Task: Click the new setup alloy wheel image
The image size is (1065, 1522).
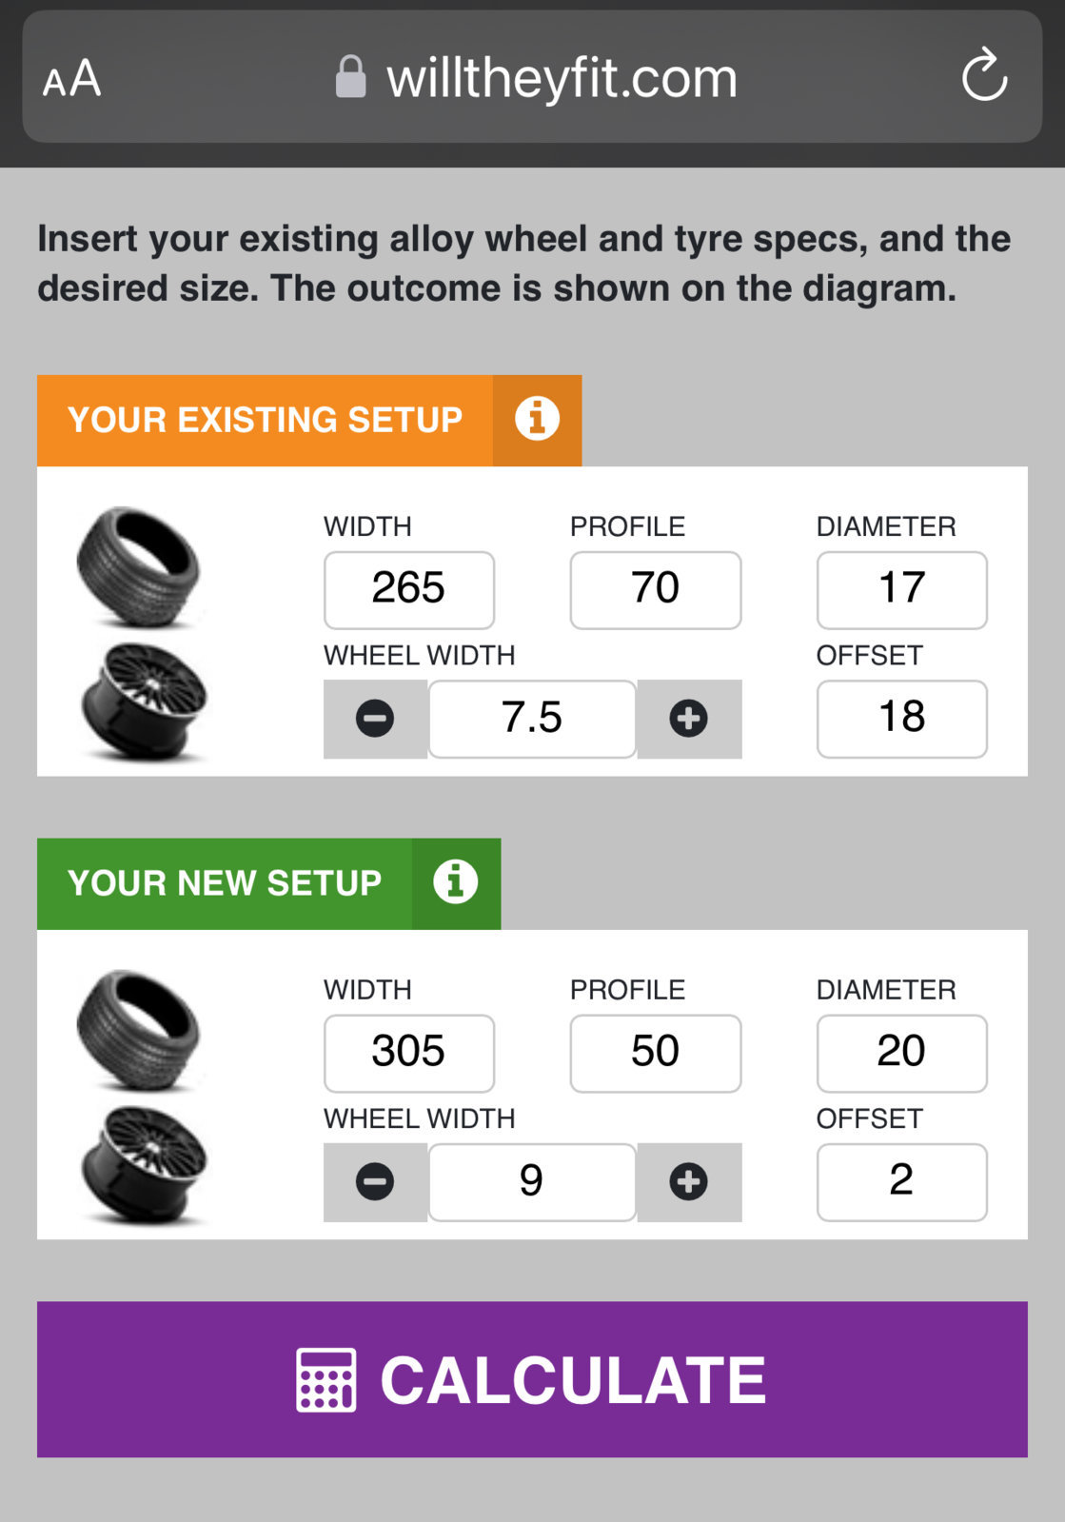Action: pos(145,1165)
